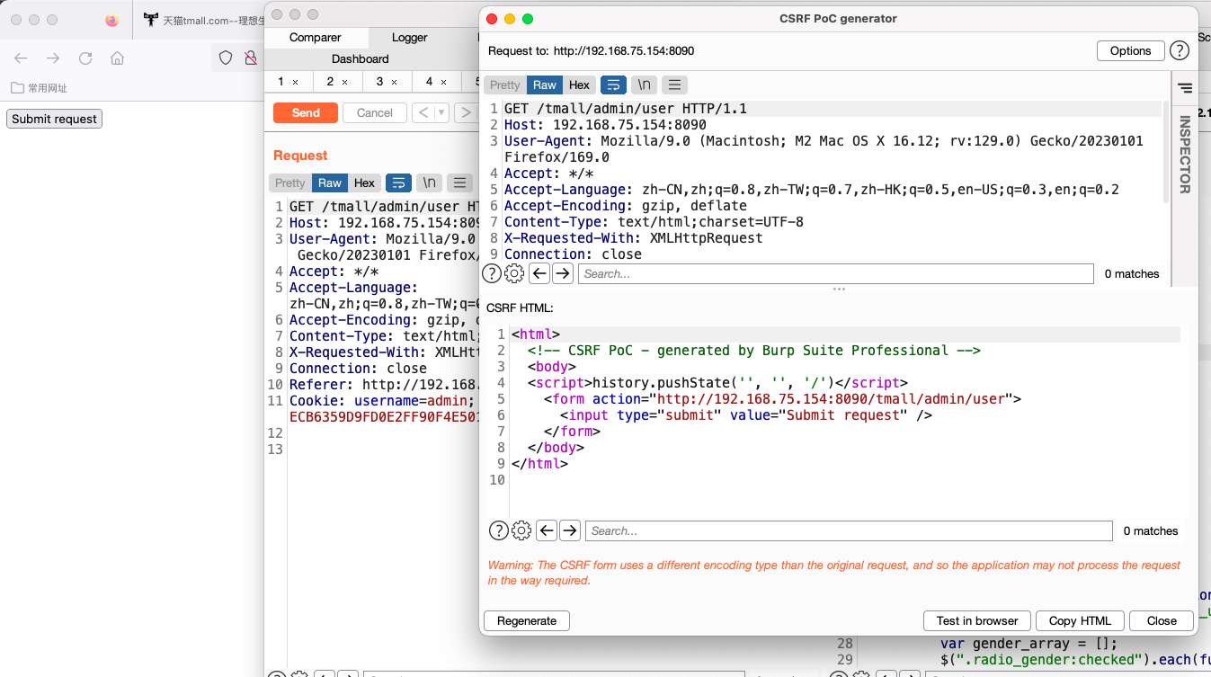This screenshot has height=677, width=1211.
Task: Select Raw view in Repeater request panel
Action: coord(330,183)
